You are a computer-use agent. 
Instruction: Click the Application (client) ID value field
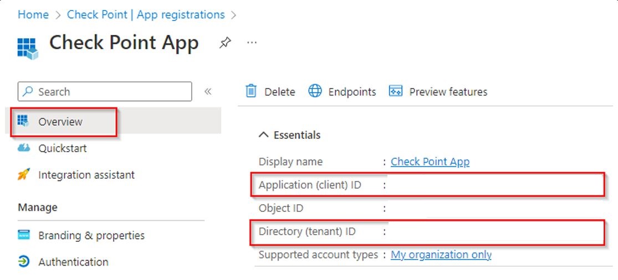pos(493,185)
